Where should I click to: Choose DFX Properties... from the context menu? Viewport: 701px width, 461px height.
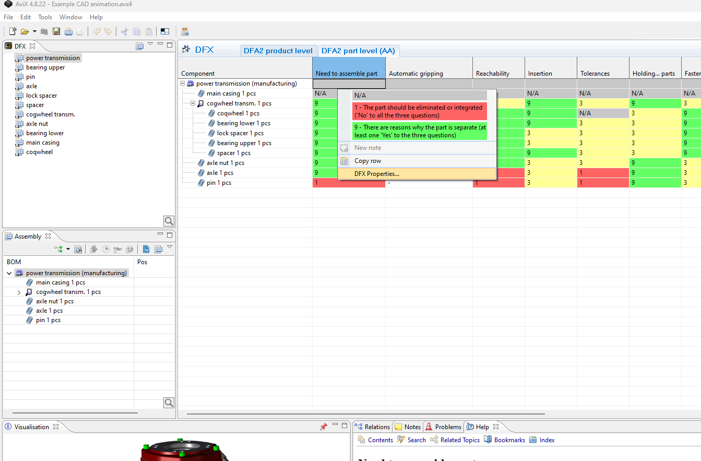(376, 173)
